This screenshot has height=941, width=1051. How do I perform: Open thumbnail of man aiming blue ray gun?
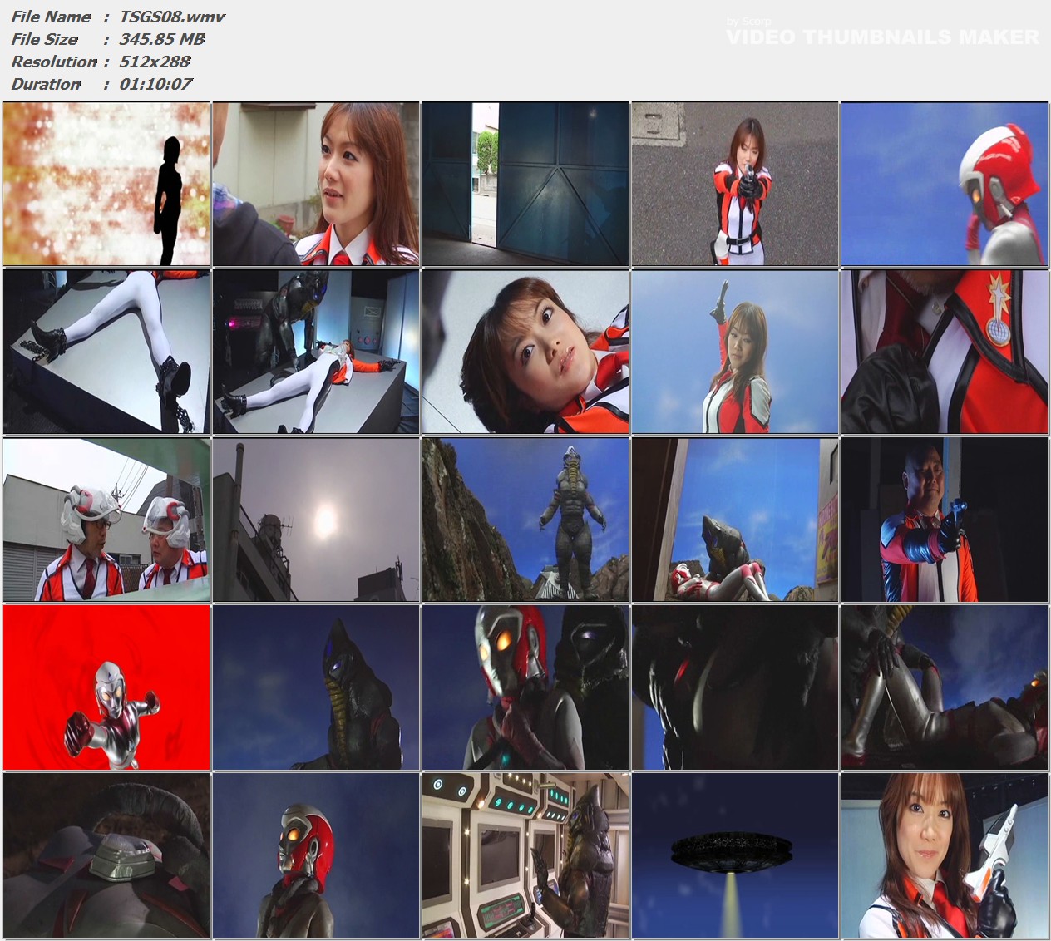tap(945, 520)
